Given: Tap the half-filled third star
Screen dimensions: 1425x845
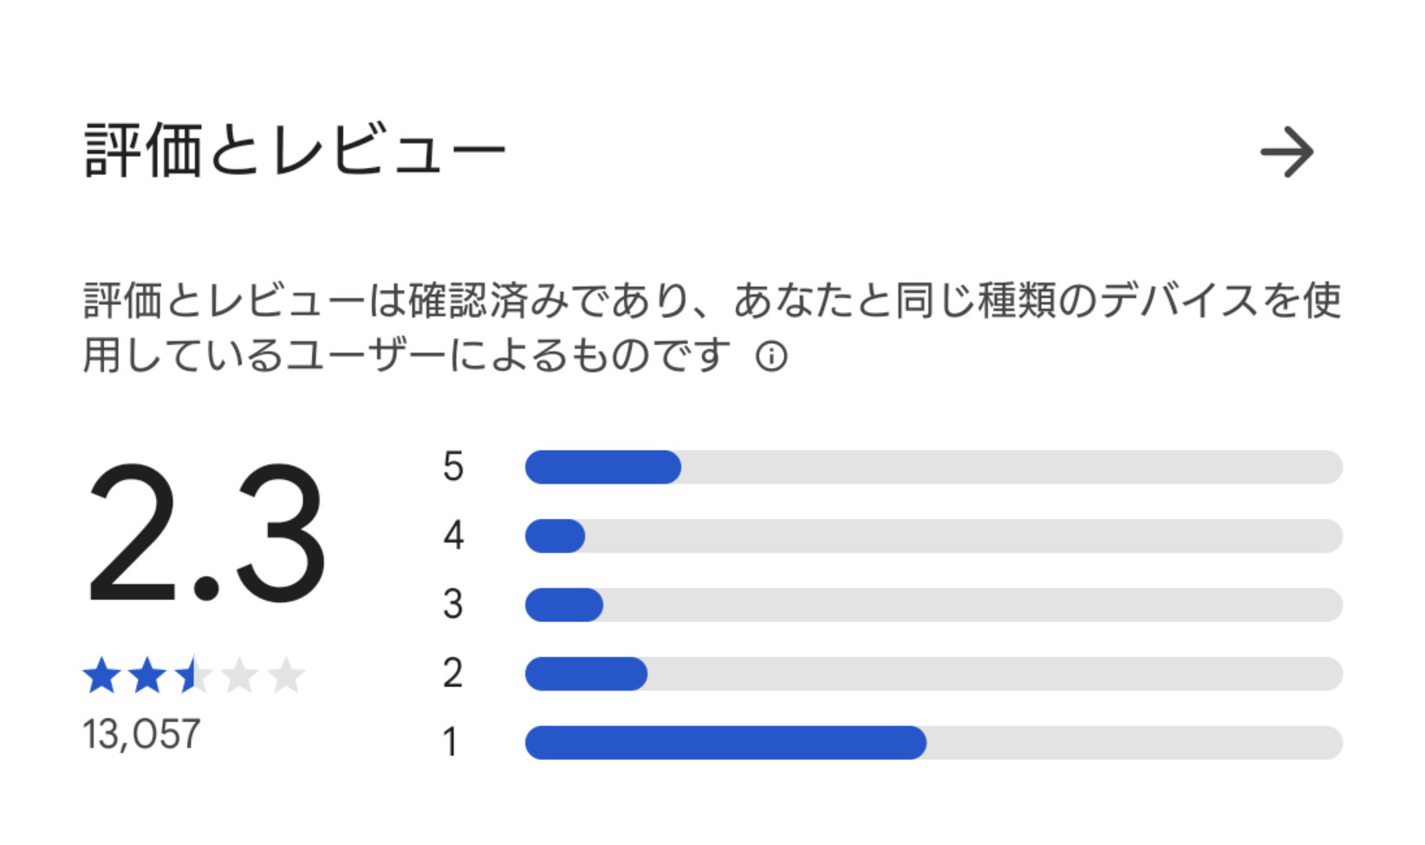Looking at the screenshot, I should (194, 676).
